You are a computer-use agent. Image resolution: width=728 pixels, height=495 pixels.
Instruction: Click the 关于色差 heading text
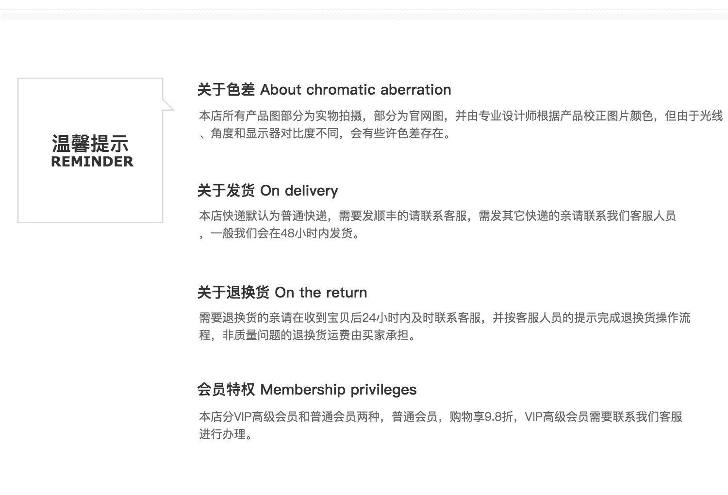point(226,90)
